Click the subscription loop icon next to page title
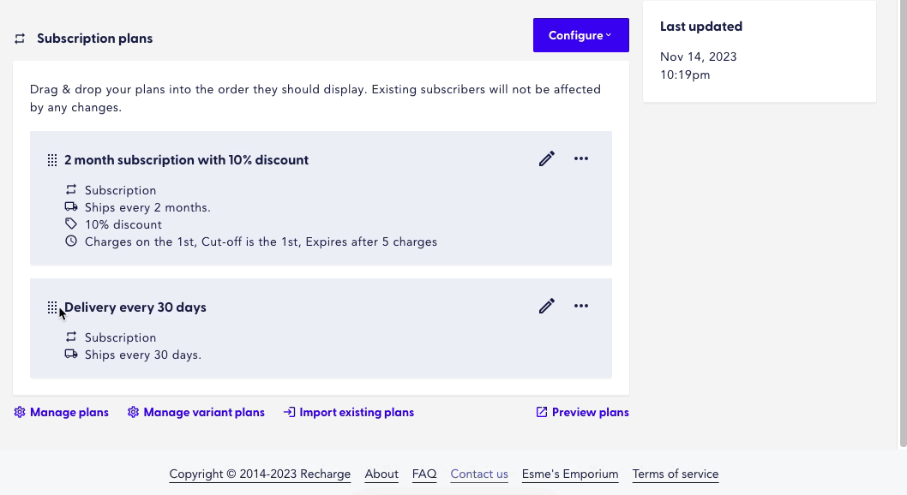Screen dimensions: 907x495 18,38
